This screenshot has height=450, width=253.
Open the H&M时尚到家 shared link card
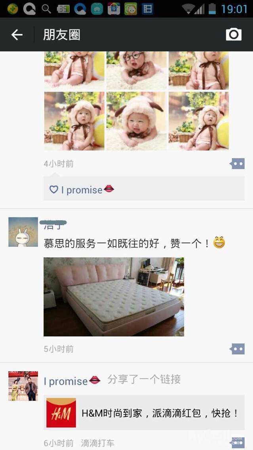[x=144, y=413]
